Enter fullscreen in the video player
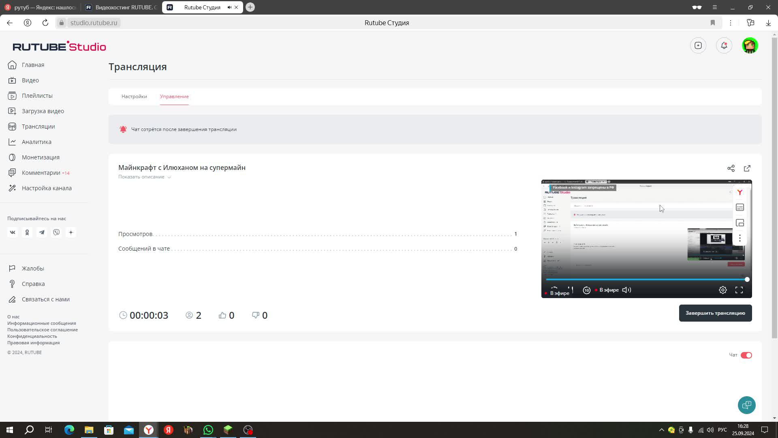This screenshot has height=438, width=778. pyautogui.click(x=739, y=290)
